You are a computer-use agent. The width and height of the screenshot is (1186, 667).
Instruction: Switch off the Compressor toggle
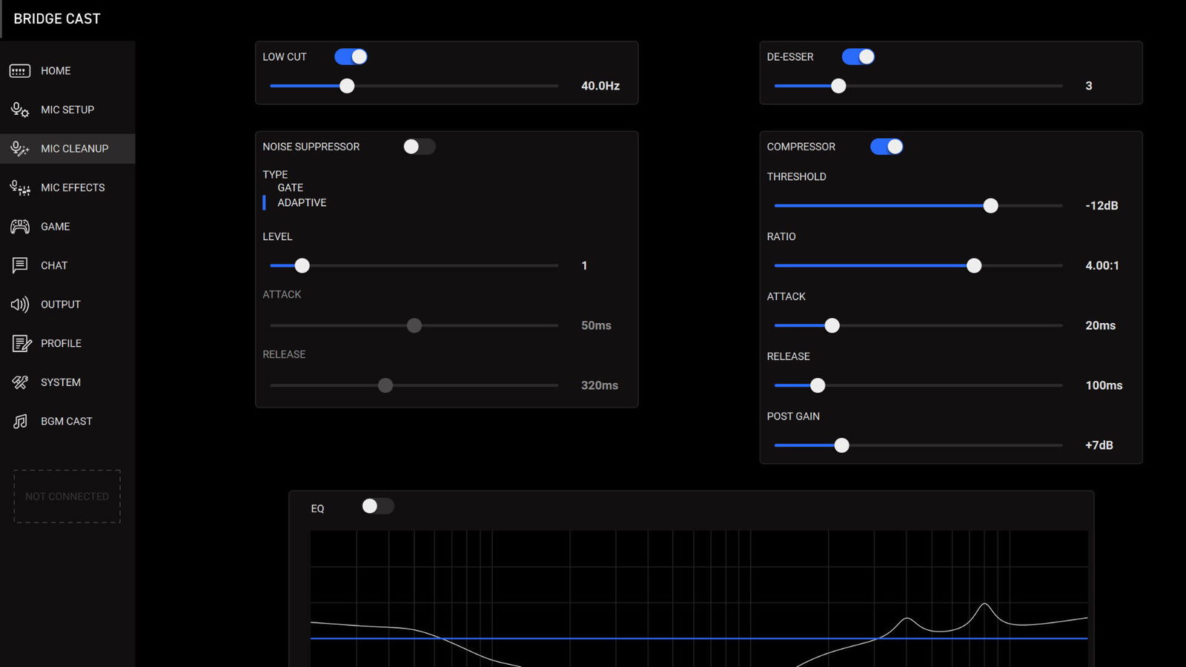(x=886, y=147)
